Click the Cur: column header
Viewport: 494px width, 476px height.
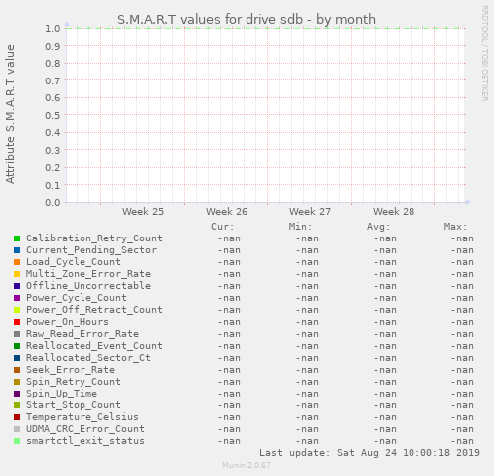click(x=223, y=227)
